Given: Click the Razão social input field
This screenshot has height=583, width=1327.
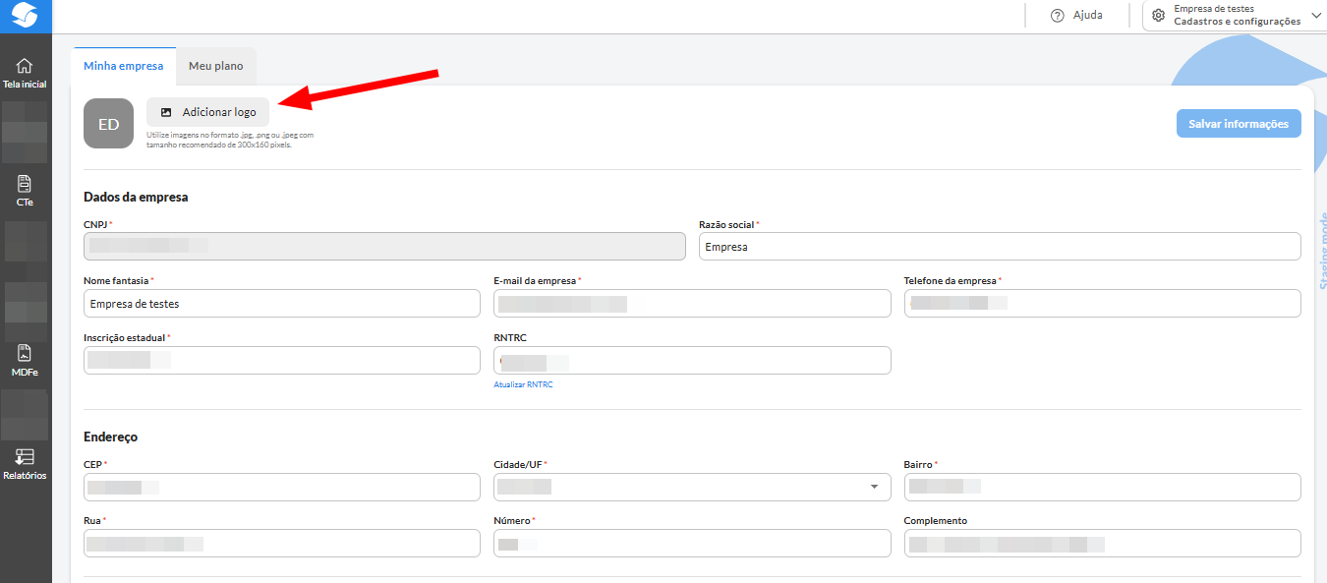Looking at the screenshot, I should (999, 247).
